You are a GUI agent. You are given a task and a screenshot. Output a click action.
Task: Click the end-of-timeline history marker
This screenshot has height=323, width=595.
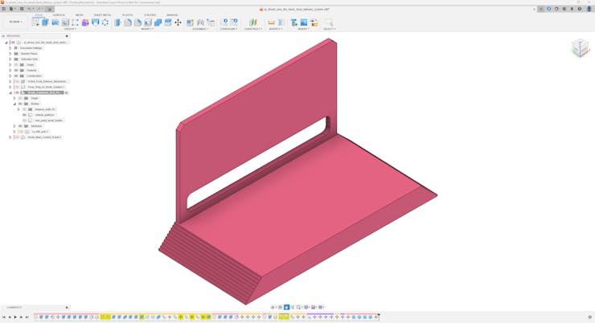379,316
